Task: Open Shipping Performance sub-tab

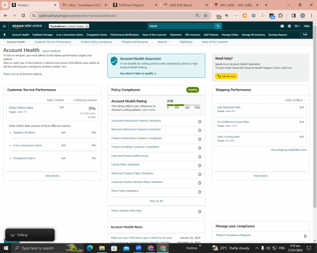Action: point(135,42)
